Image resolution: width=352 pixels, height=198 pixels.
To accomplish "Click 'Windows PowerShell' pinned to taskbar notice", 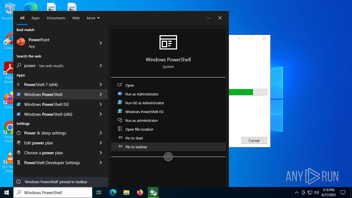I will tap(61, 182).
